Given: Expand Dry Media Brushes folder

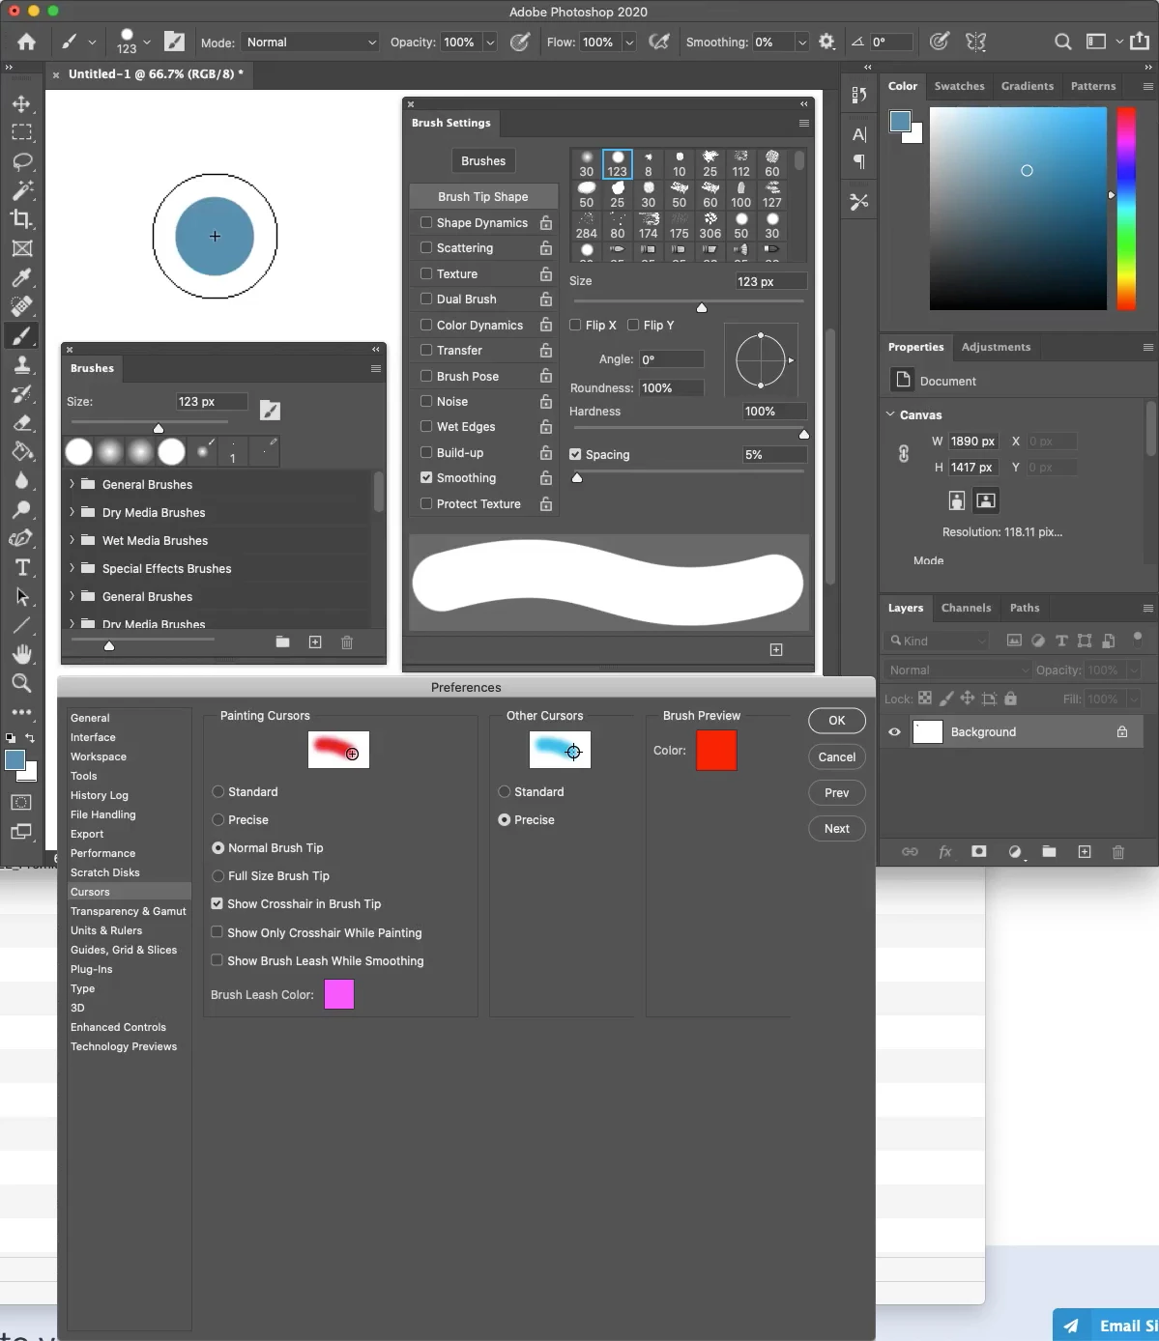Looking at the screenshot, I should click(72, 512).
